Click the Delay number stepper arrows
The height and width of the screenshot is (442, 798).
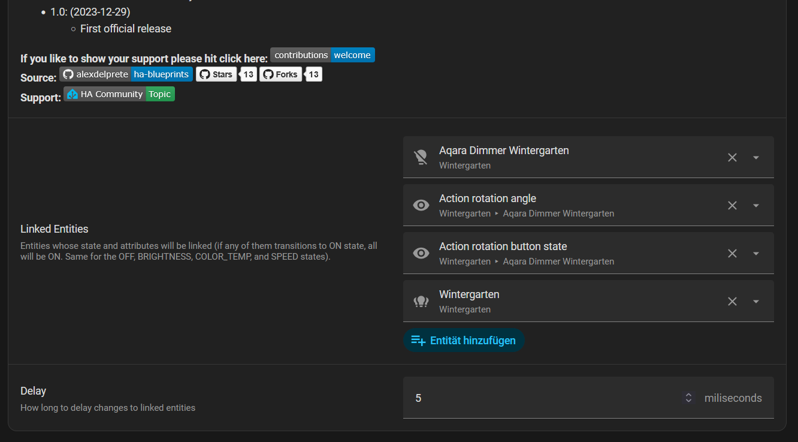pos(688,398)
